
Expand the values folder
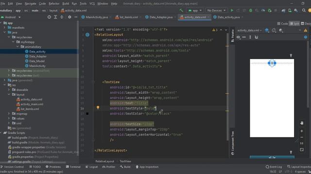(x=9, y=118)
